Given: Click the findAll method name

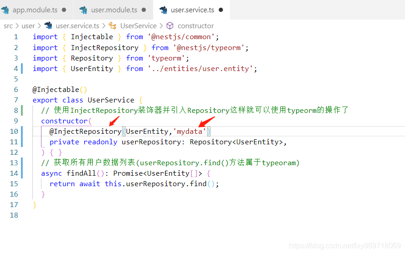Looking at the screenshot, I should point(81,173).
